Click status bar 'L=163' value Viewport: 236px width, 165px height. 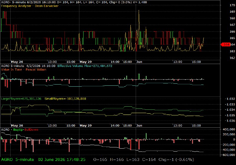133,160
